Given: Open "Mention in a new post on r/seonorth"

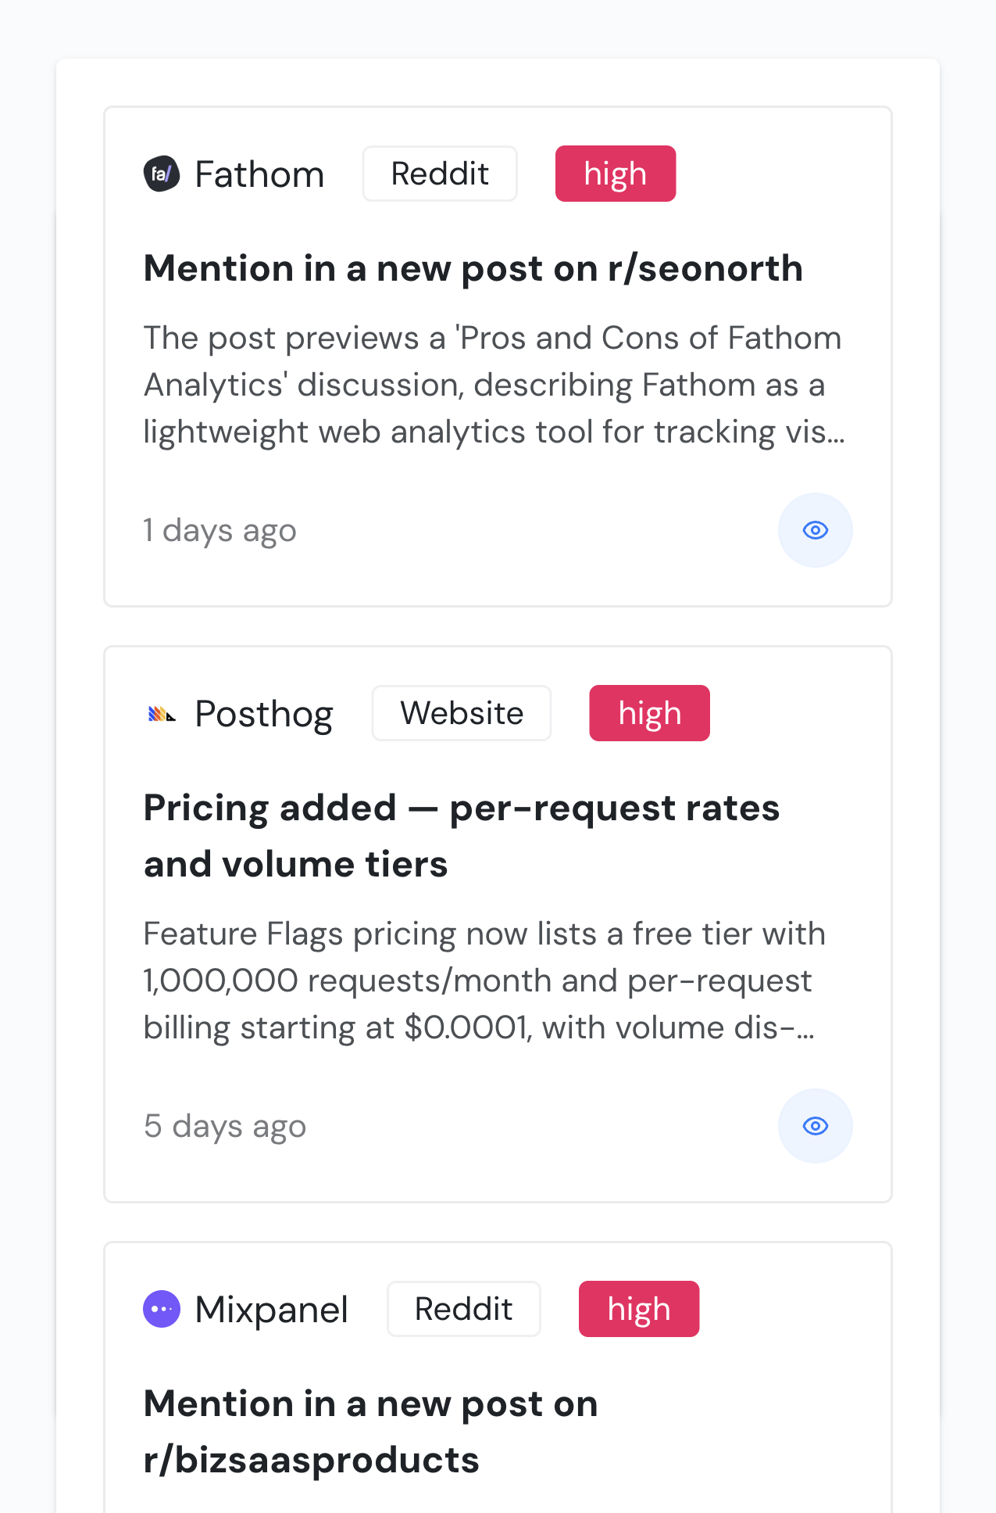Looking at the screenshot, I should tap(473, 269).
